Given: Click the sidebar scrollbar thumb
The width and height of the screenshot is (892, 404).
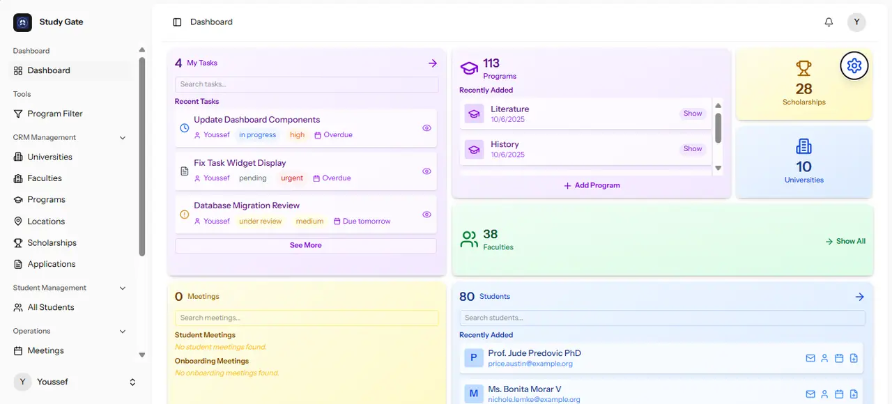Looking at the screenshot, I should click(142, 157).
